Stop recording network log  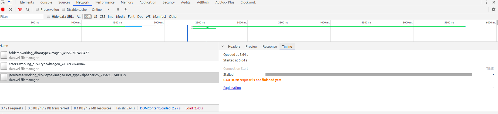tap(3, 9)
